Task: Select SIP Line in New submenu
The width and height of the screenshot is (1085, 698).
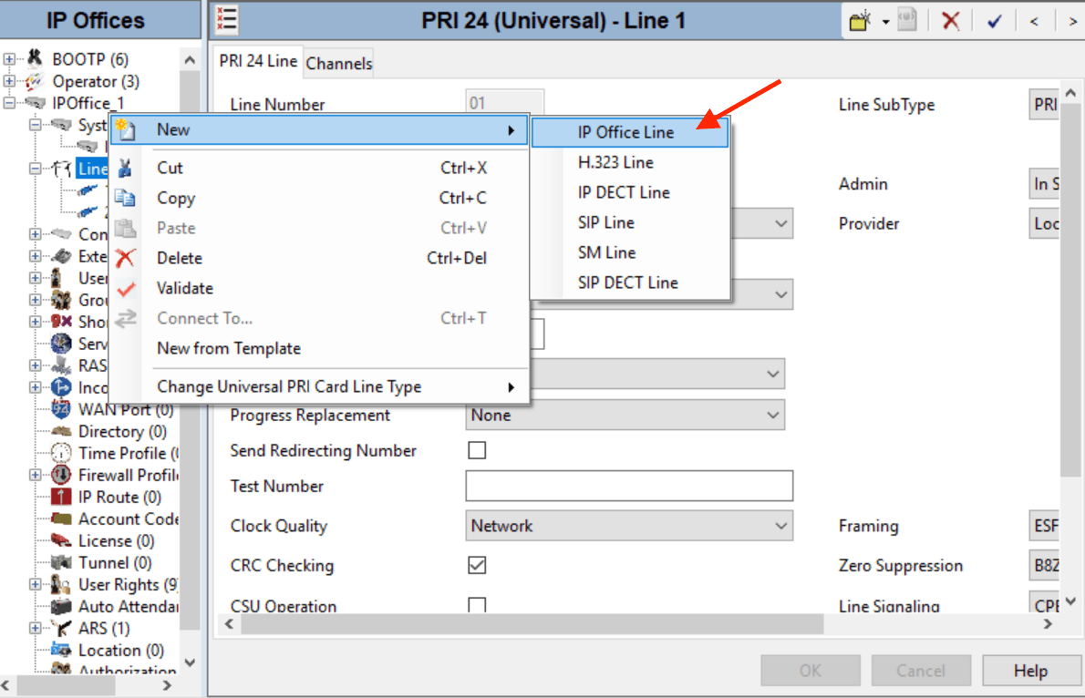Action: pos(630,222)
